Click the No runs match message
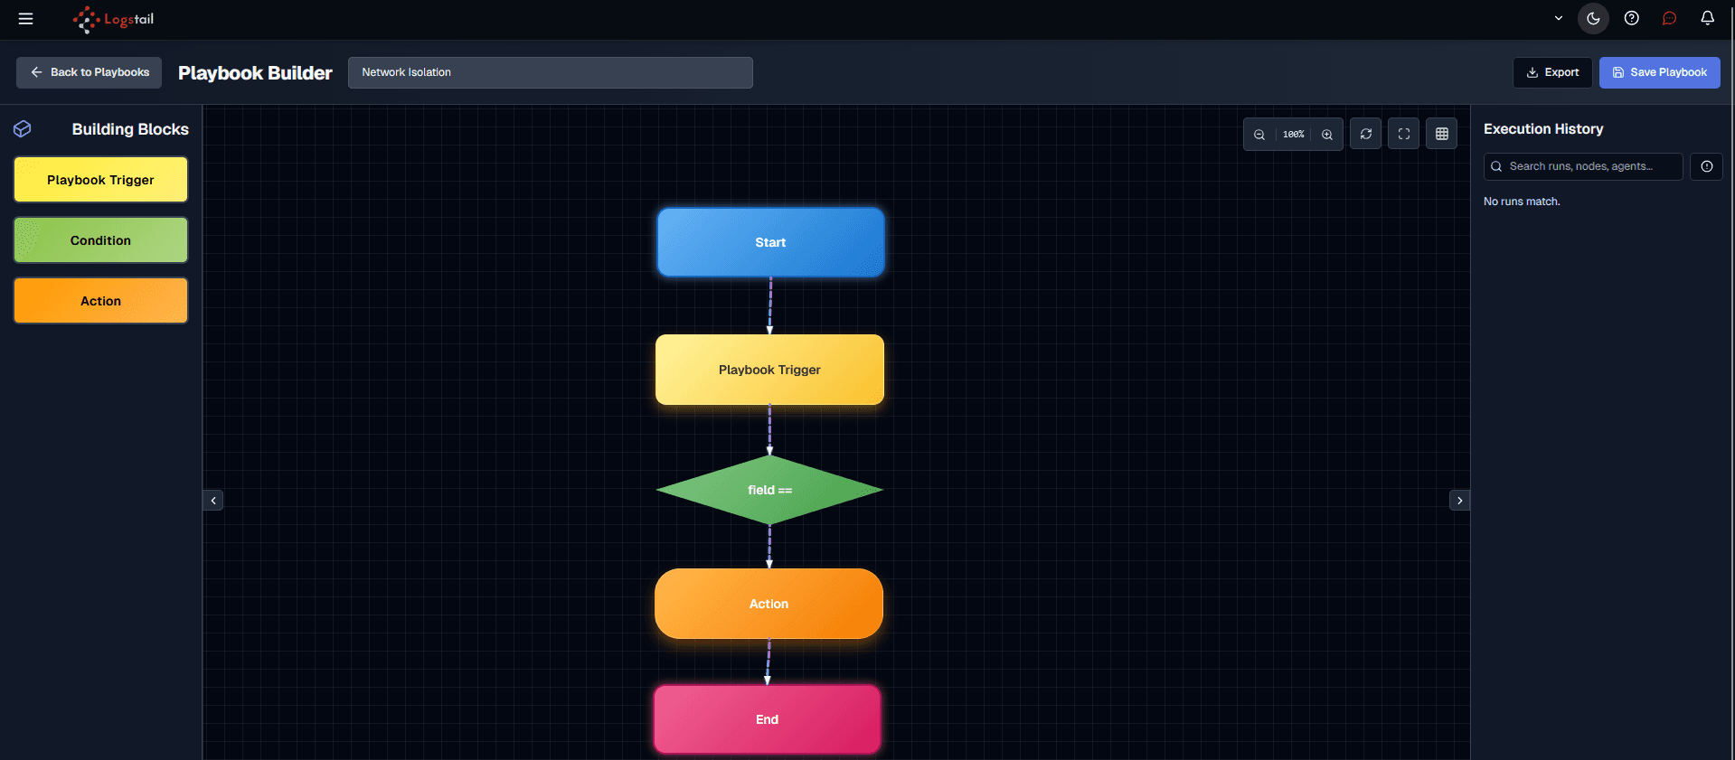 tap(1522, 202)
